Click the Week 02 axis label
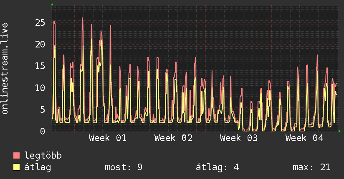The height and width of the screenshot is (179, 344). click(173, 138)
